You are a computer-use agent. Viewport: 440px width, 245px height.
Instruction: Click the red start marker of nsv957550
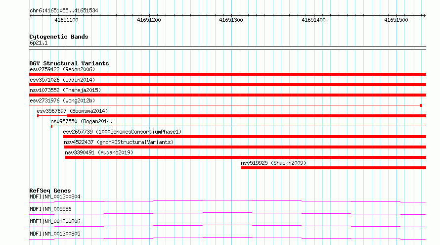51,126
